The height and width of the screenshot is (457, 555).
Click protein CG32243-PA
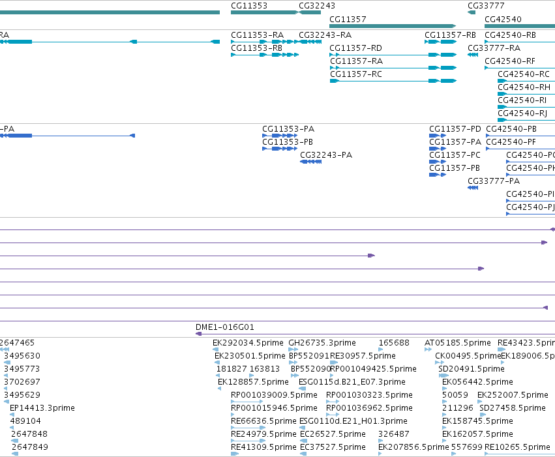pyautogui.click(x=311, y=162)
